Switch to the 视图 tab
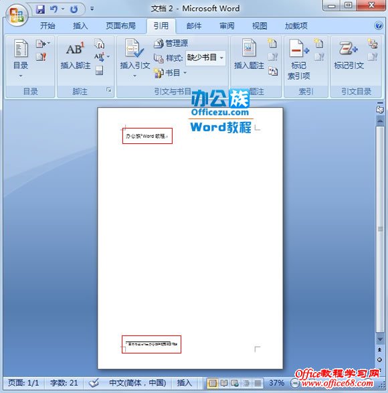388x393 pixels. point(260,26)
